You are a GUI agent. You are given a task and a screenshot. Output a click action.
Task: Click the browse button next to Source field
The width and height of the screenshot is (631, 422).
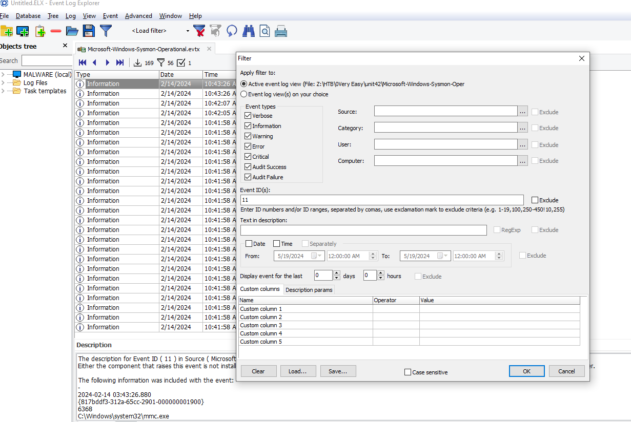point(522,112)
